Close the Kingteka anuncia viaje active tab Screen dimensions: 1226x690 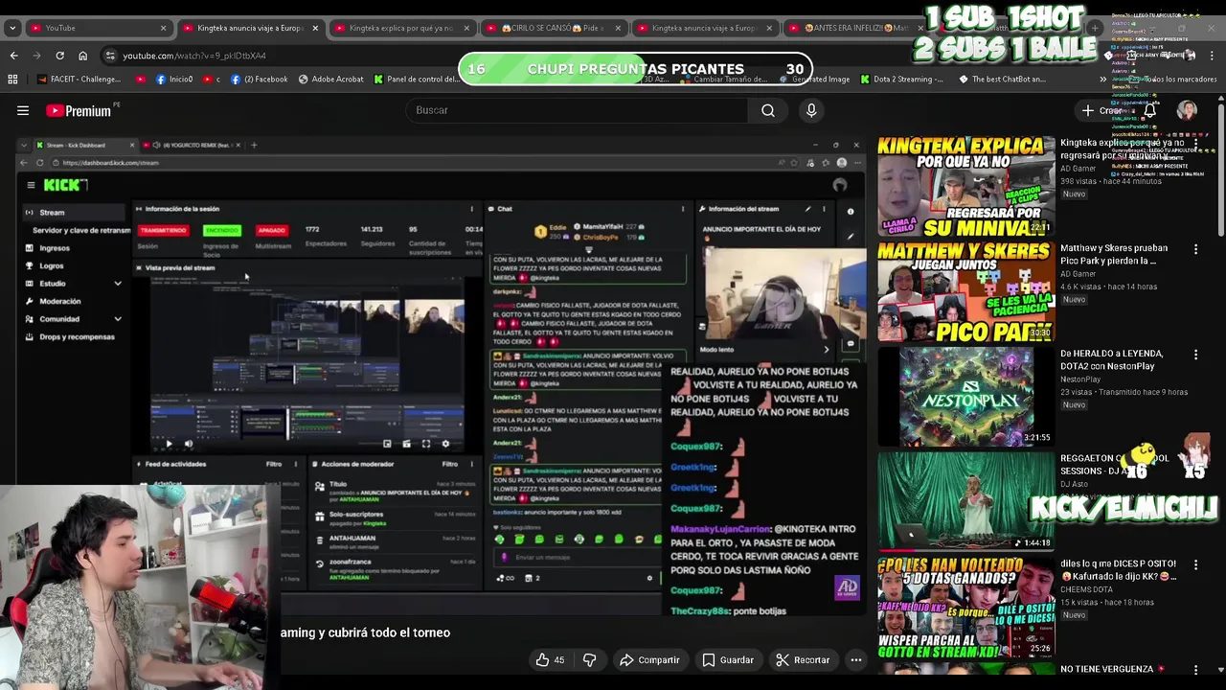tap(315, 28)
